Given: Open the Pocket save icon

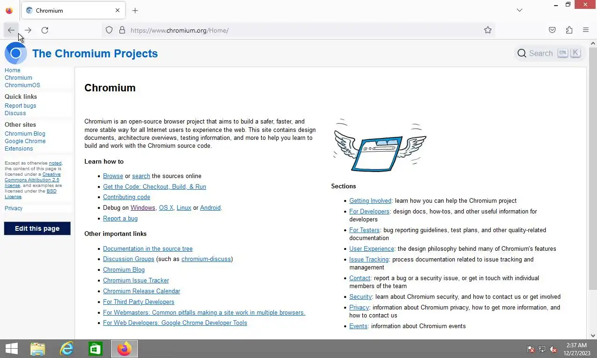Looking at the screenshot, I should 552,30.
